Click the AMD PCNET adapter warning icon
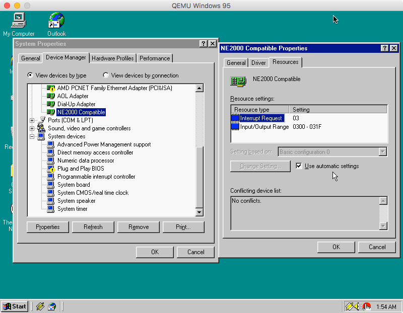 click(x=51, y=88)
